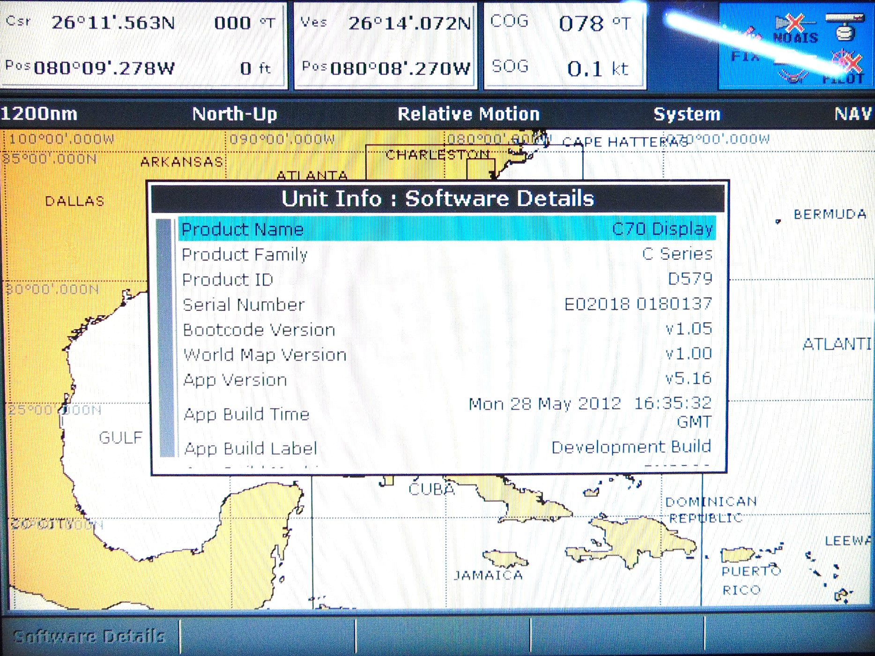Click cursor latitude 26°11'.563N
This screenshot has width=875, height=656.
point(113,22)
